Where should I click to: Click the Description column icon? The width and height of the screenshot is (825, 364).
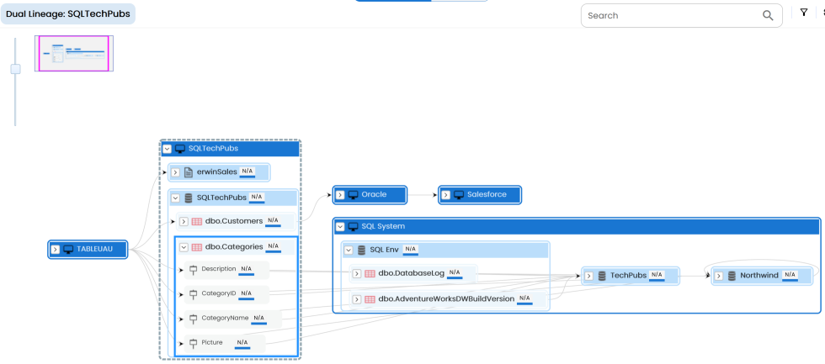point(193,270)
